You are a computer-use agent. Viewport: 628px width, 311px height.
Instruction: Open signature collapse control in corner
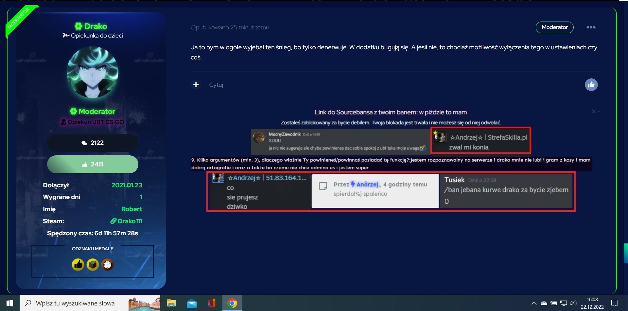[596, 112]
